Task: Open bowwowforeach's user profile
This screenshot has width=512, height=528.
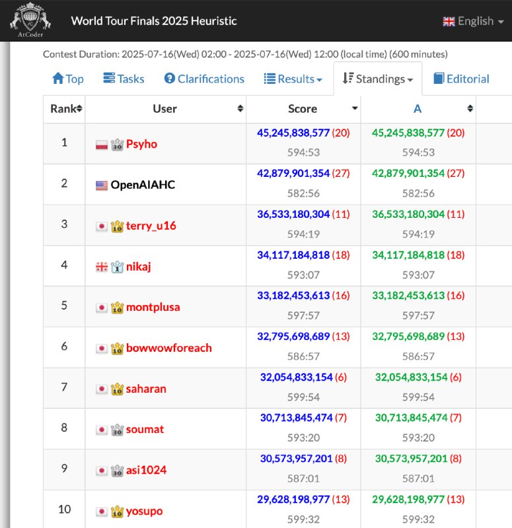Action: [169, 348]
